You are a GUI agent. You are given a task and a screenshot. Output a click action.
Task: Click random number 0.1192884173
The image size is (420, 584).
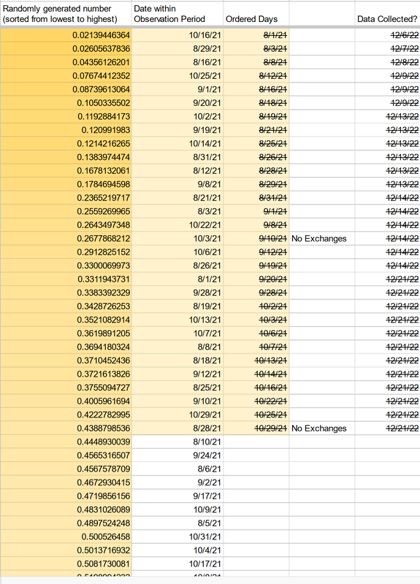coord(66,117)
